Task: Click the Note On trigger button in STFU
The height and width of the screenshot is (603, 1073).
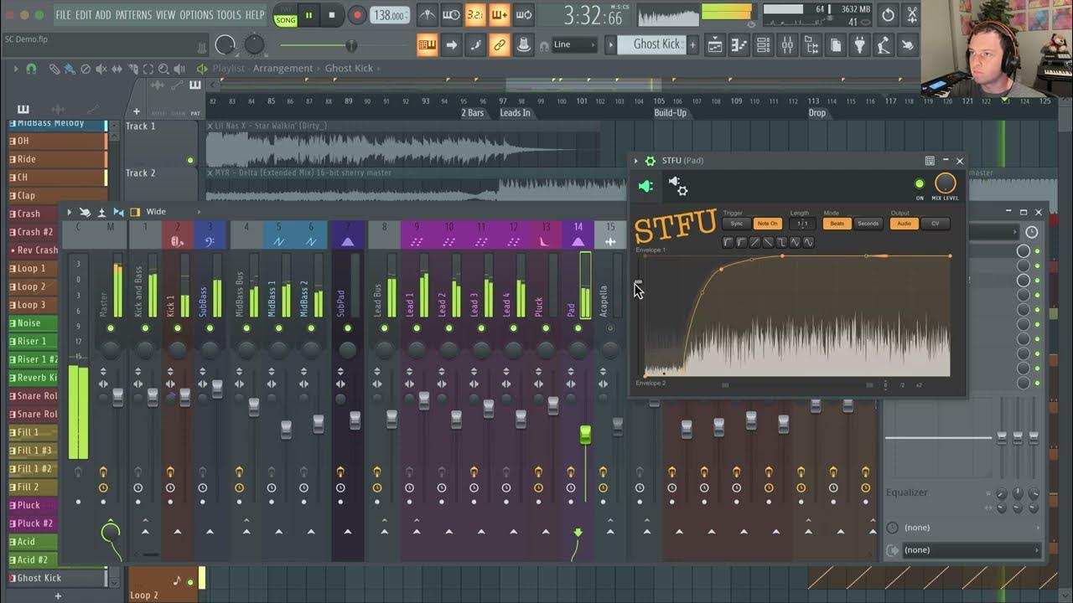Action: point(767,224)
